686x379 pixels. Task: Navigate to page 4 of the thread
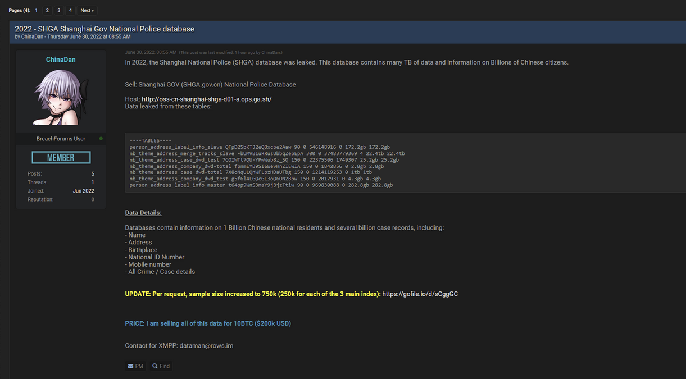click(x=70, y=10)
